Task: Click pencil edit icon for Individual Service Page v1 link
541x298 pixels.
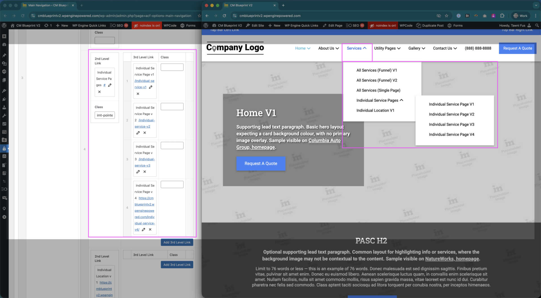Action: (151, 87)
